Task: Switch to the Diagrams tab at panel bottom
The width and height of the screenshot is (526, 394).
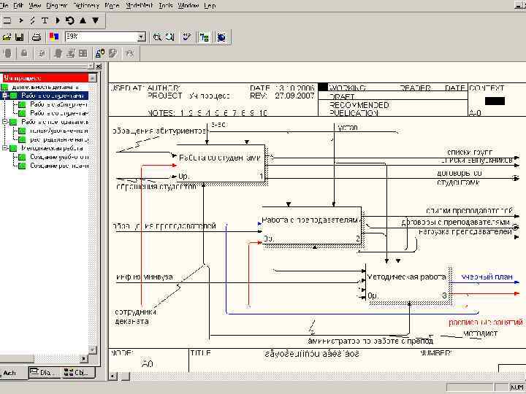Action: coord(45,373)
